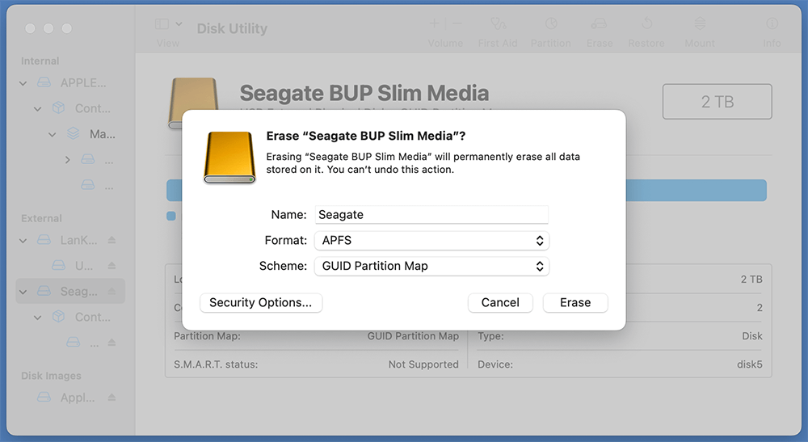Screen dimensions: 808x442
Task: Click the Erase toolbar icon
Action: pos(599,23)
